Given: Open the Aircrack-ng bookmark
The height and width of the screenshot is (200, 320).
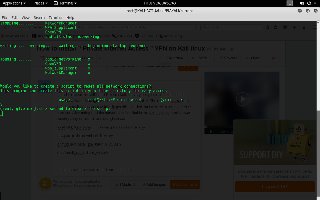Looking at the screenshot, I should (170, 36).
